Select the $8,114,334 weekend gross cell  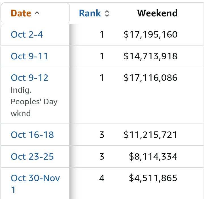153,156
